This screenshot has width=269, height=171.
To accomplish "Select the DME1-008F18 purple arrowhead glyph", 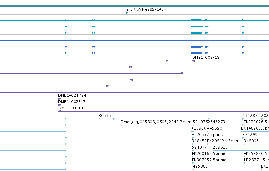I will 193,61.
